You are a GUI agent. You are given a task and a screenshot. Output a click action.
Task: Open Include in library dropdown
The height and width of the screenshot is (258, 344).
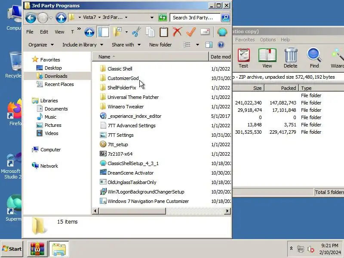tap(83, 45)
